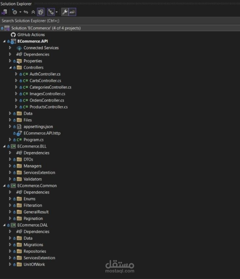The width and height of the screenshot is (240, 279).
Task: Expand the Data folder under ECommerce.API
Action: (x=10, y=113)
